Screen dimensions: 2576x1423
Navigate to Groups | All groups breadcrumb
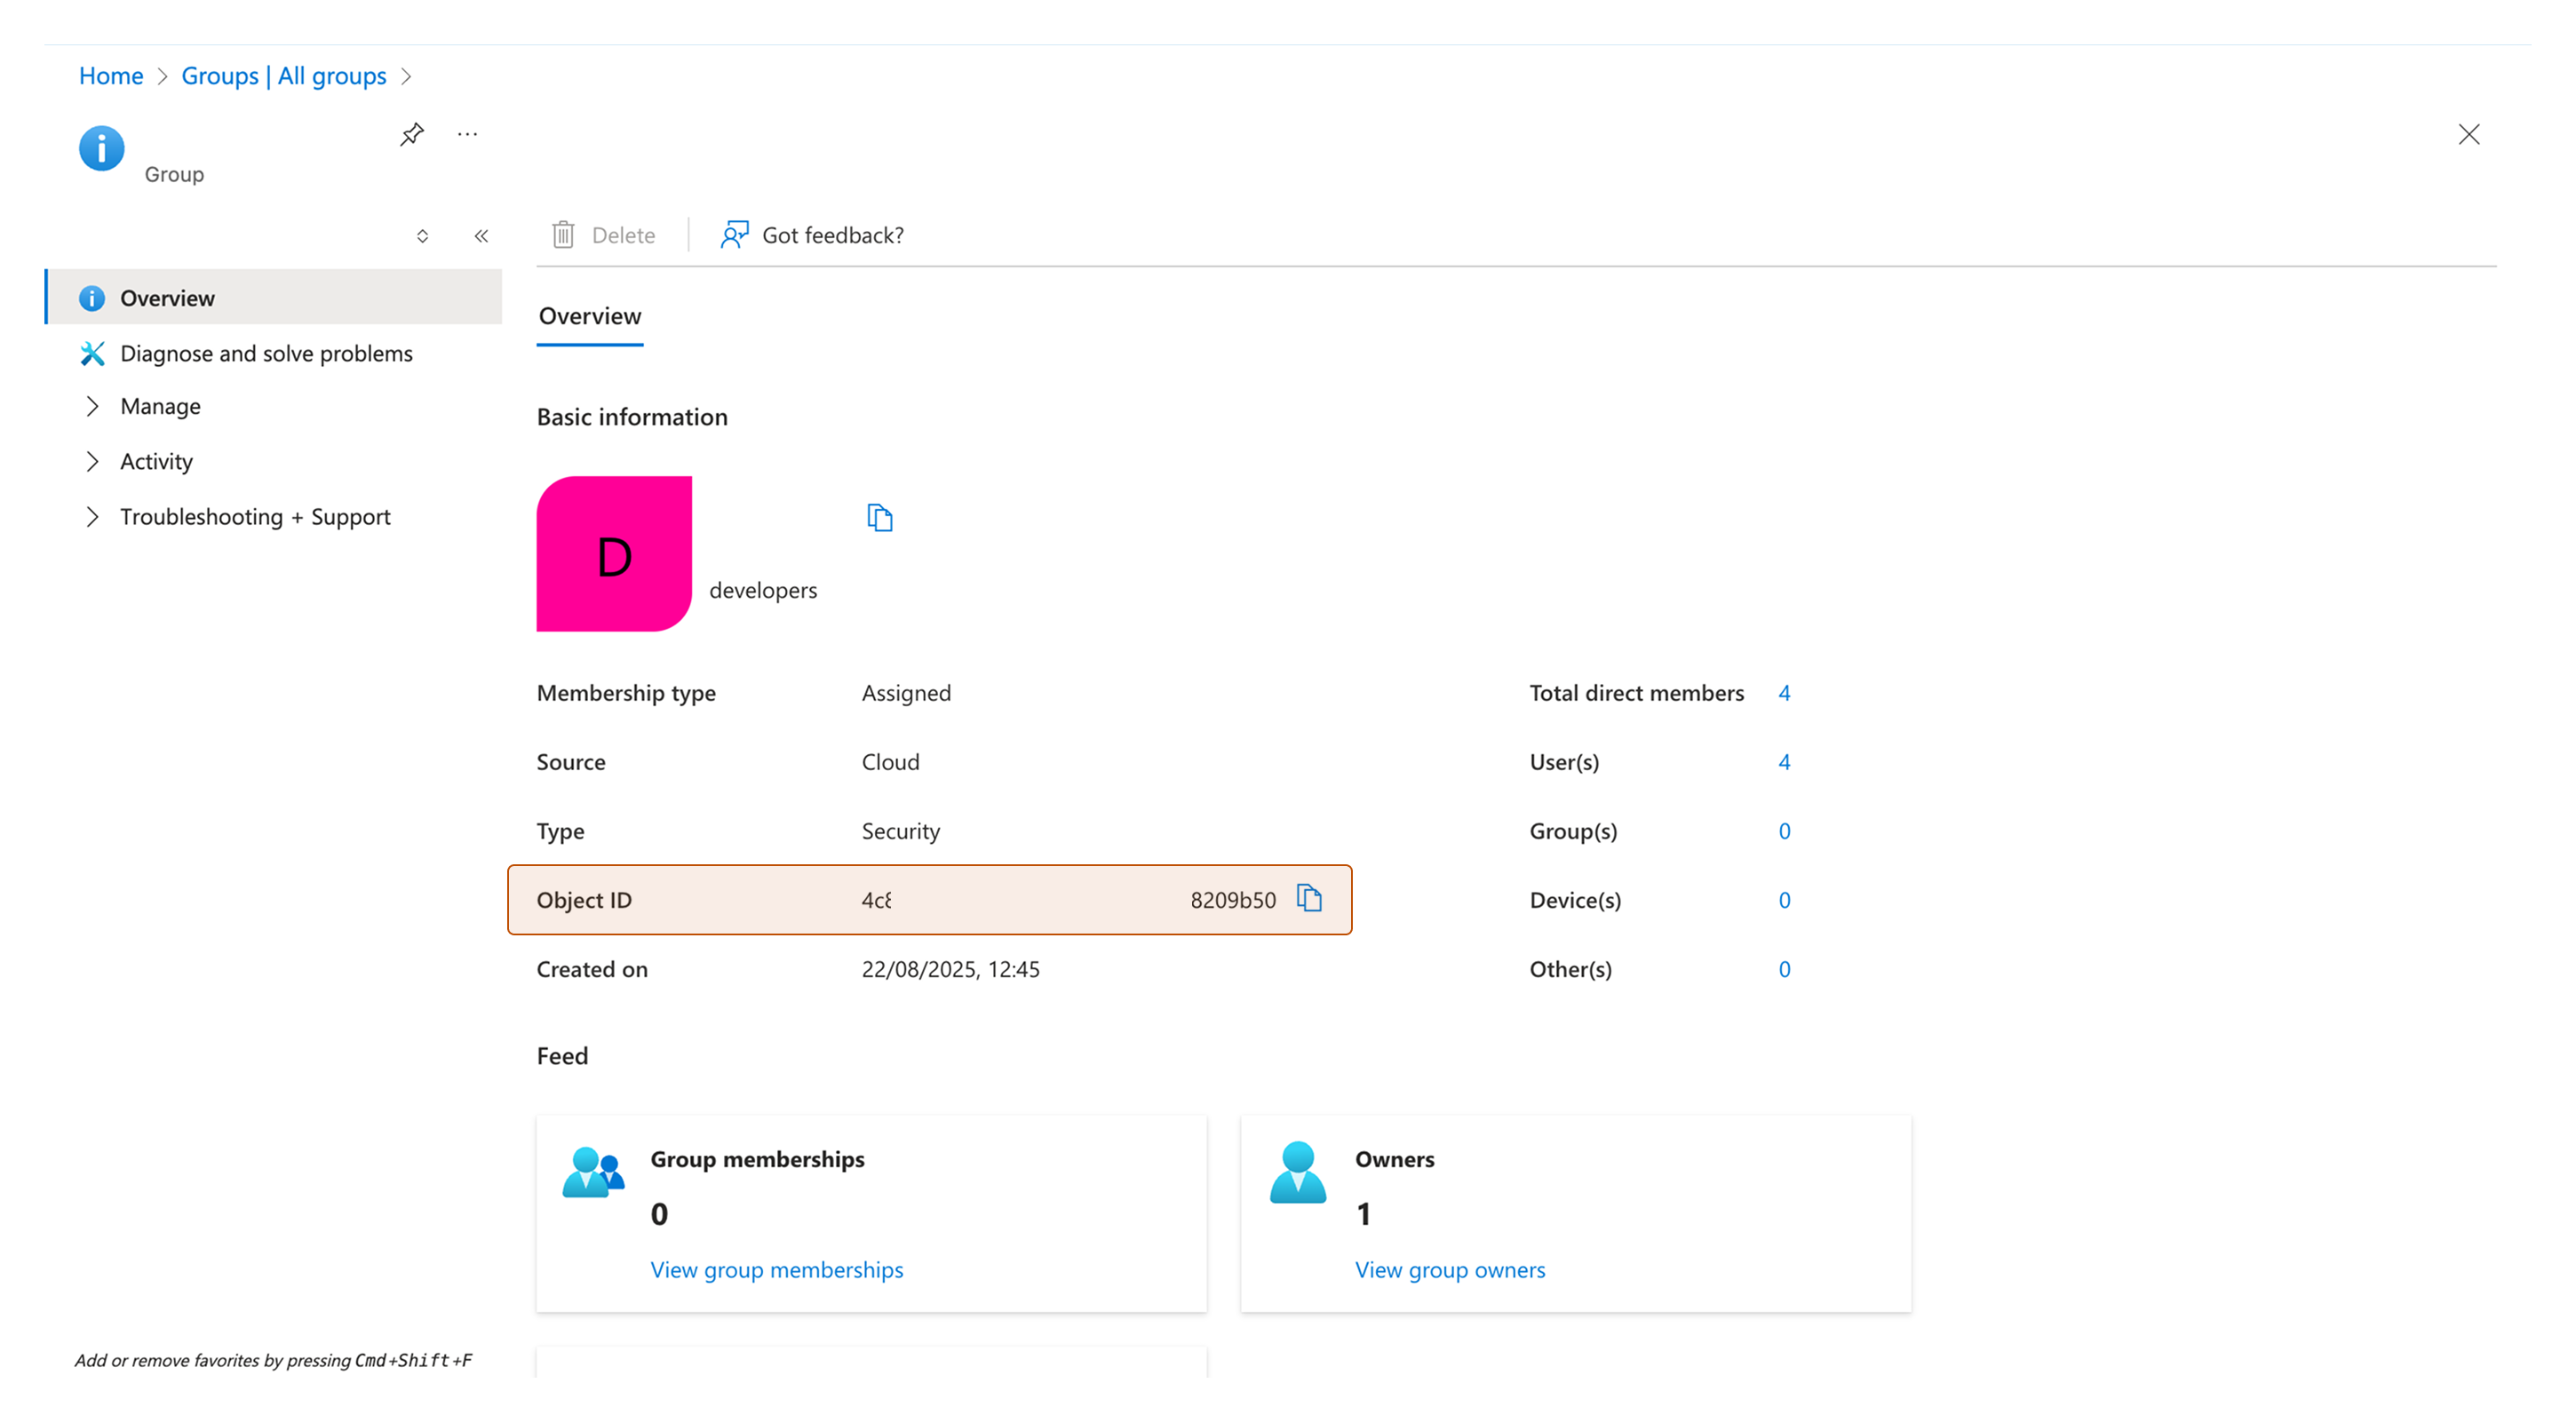[283, 76]
